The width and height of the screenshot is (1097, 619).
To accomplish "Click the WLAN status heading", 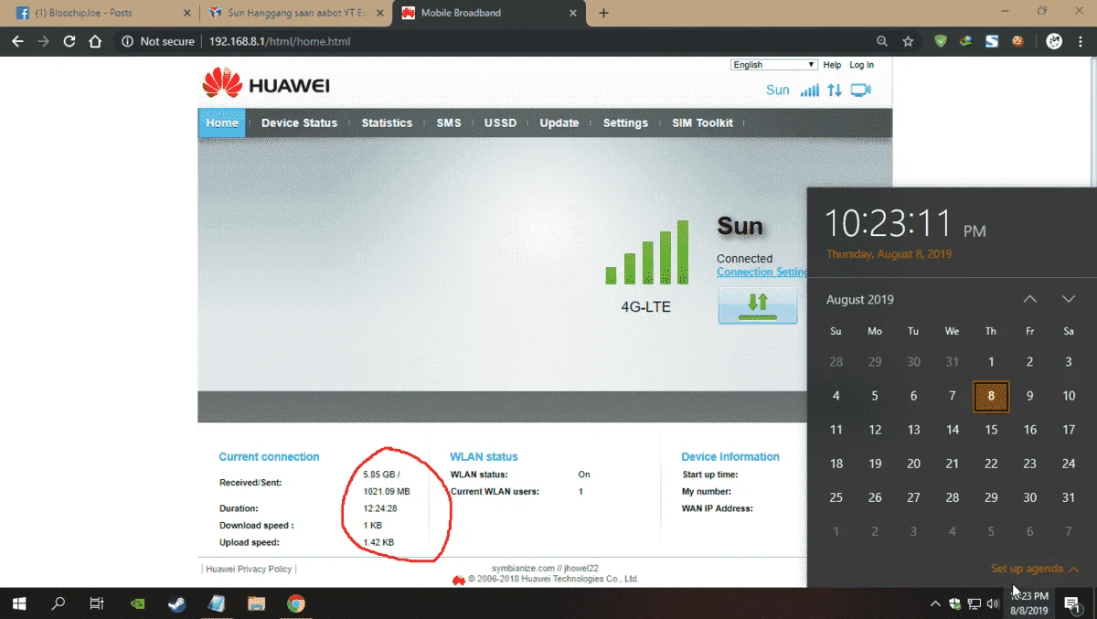I will [484, 456].
